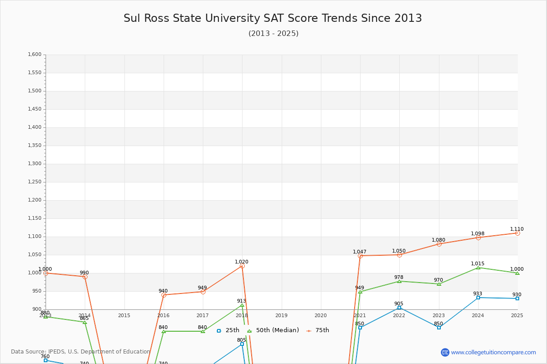Select the 2022 75th percentile point 1,050

tap(399, 255)
